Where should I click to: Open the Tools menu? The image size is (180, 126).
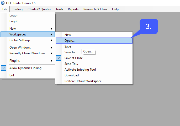pos(59,9)
